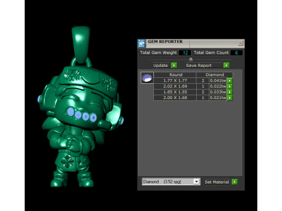The height and width of the screenshot is (211, 282).
Task: Click the 0.033tw weight cell
Action: tap(218, 92)
